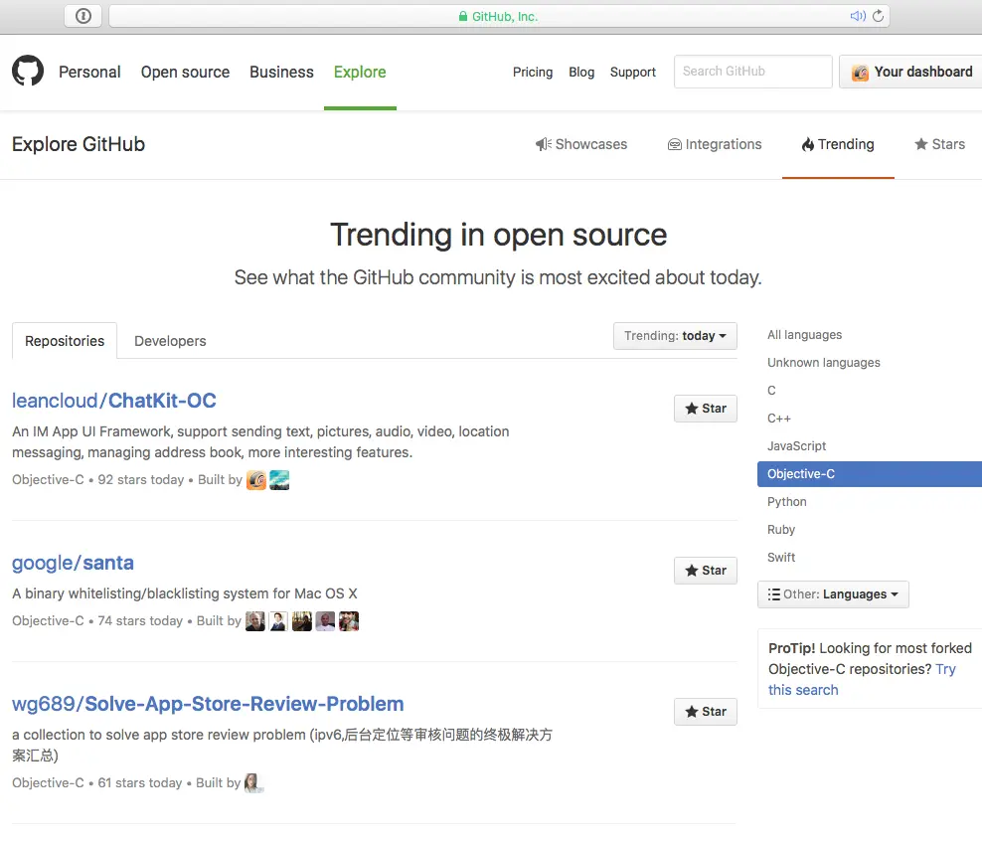Open the leancloud/ChatKit-OC repository link
This screenshot has width=982, height=843.
coord(114,401)
